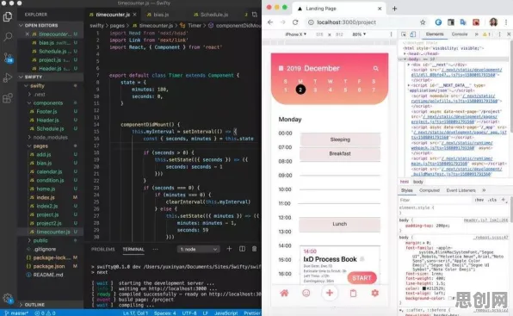Tap the settings gear in app footer

coord(375,293)
